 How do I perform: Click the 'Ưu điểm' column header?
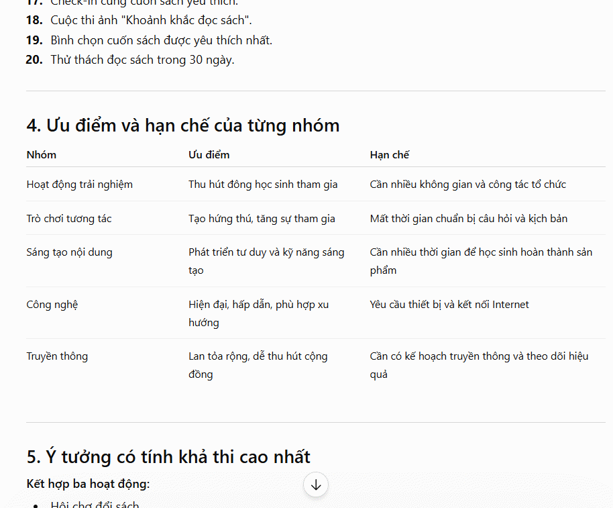[x=209, y=155]
